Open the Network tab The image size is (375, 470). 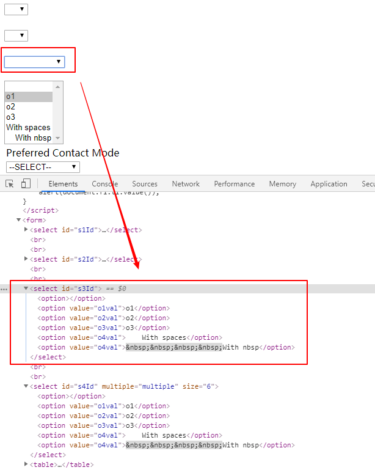pos(186,184)
